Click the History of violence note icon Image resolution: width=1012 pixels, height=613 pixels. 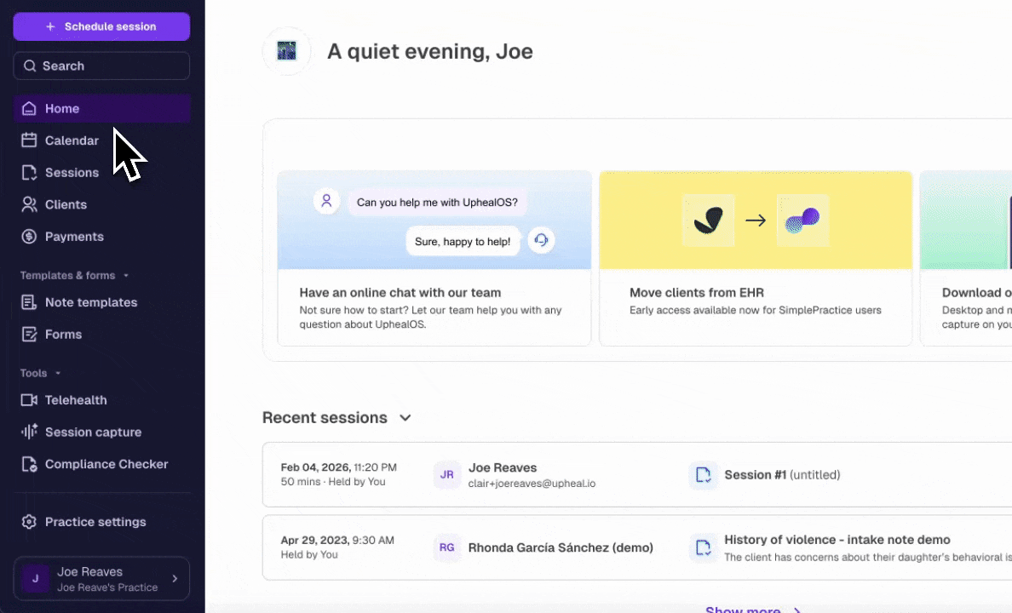703,547
